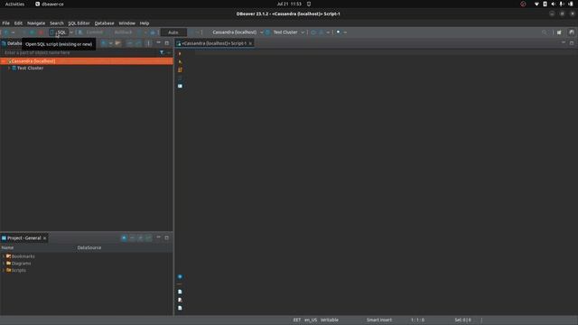Click the terminal console icon in editor gutter
Screen dimensions: 578x325
180,86
